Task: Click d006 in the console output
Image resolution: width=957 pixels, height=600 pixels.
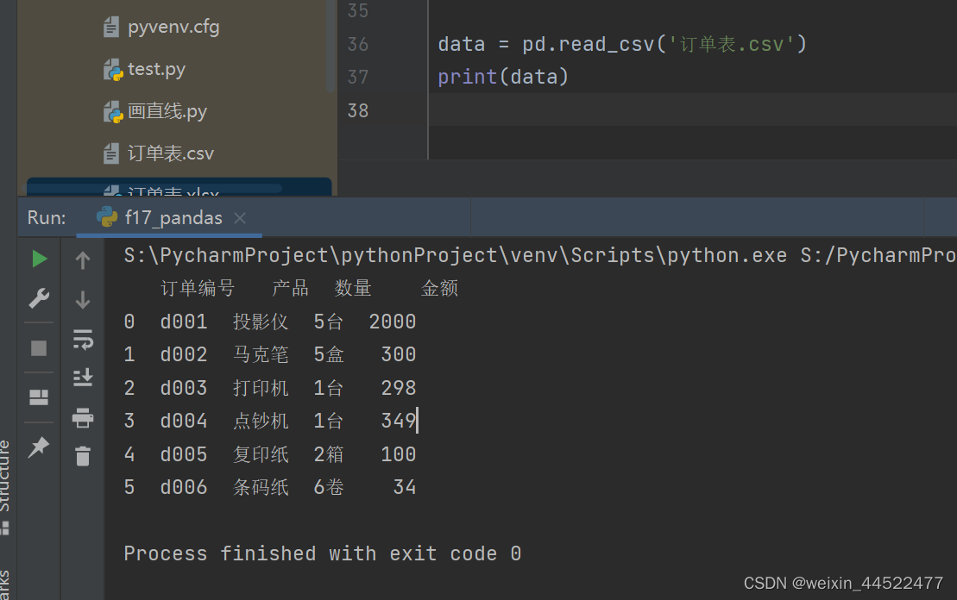Action: pos(184,487)
